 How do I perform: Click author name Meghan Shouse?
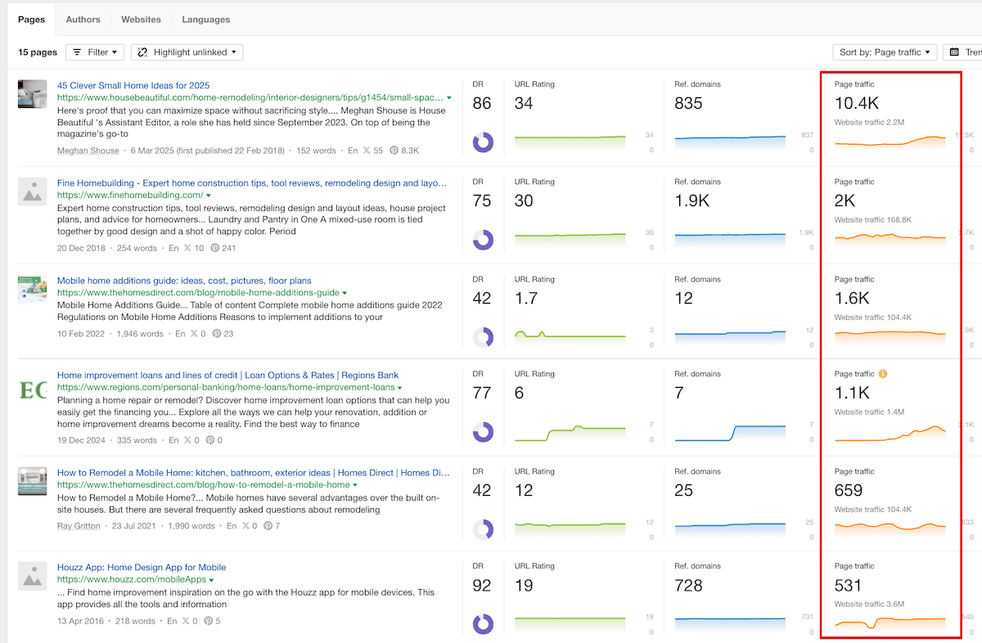[x=87, y=151]
